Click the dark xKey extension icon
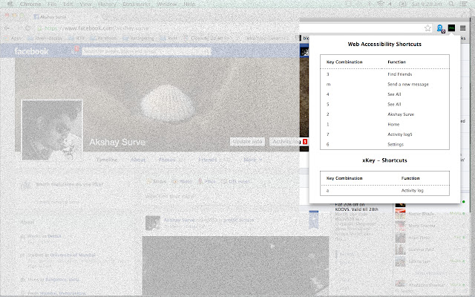The width and height of the screenshot is (475, 297). [451, 28]
